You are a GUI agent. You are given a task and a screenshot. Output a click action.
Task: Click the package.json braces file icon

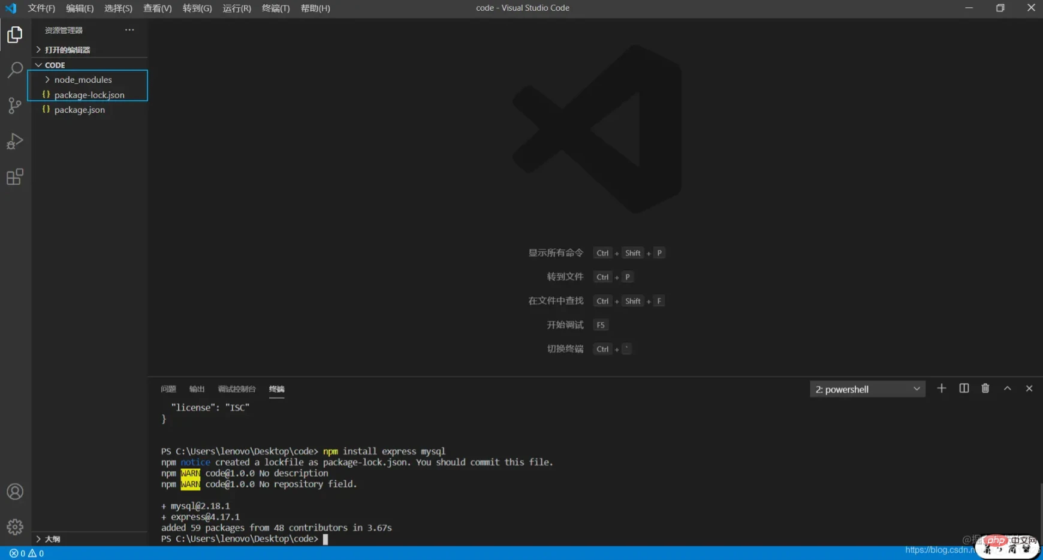(46, 110)
